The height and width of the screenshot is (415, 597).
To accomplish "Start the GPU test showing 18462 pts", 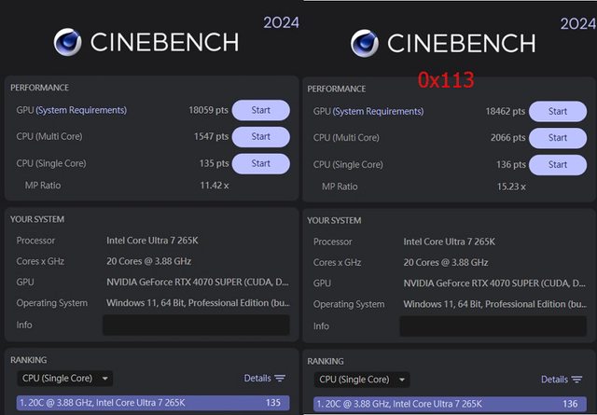I will coord(557,111).
